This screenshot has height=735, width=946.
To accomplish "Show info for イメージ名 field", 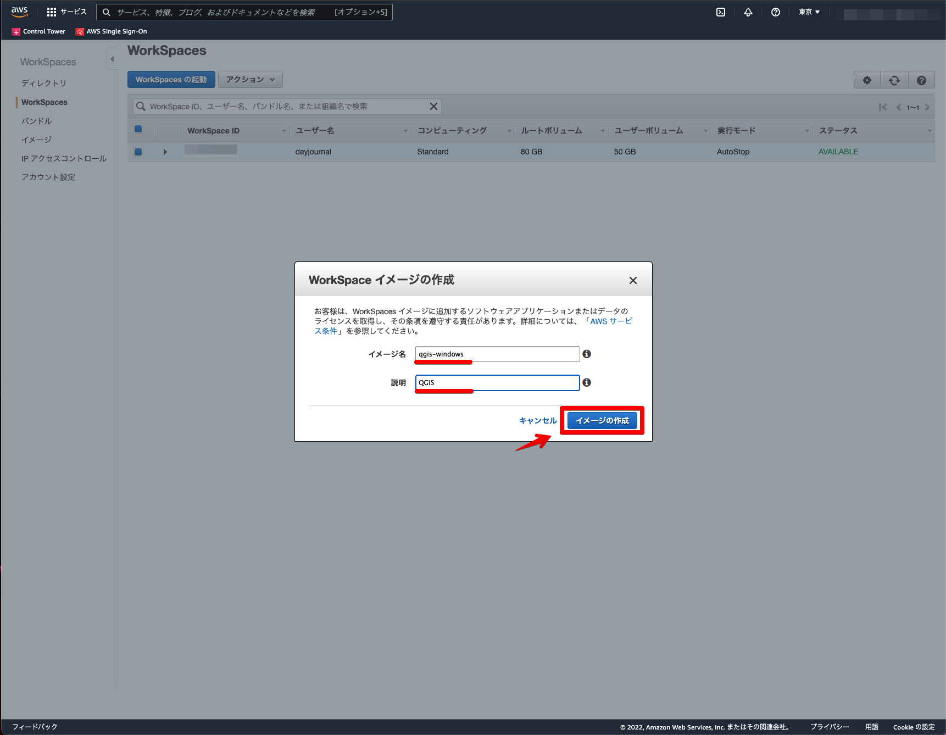I will 587,354.
